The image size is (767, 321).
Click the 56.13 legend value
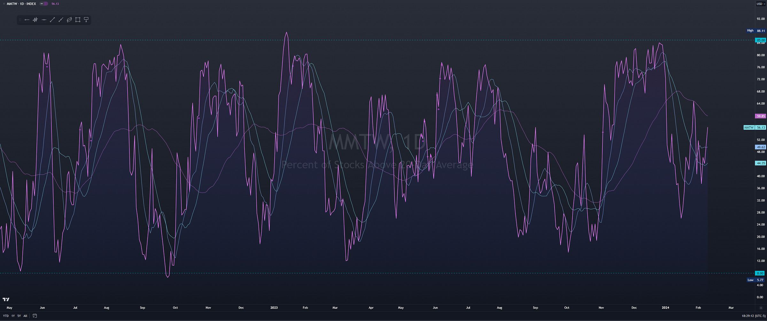pos(55,4)
